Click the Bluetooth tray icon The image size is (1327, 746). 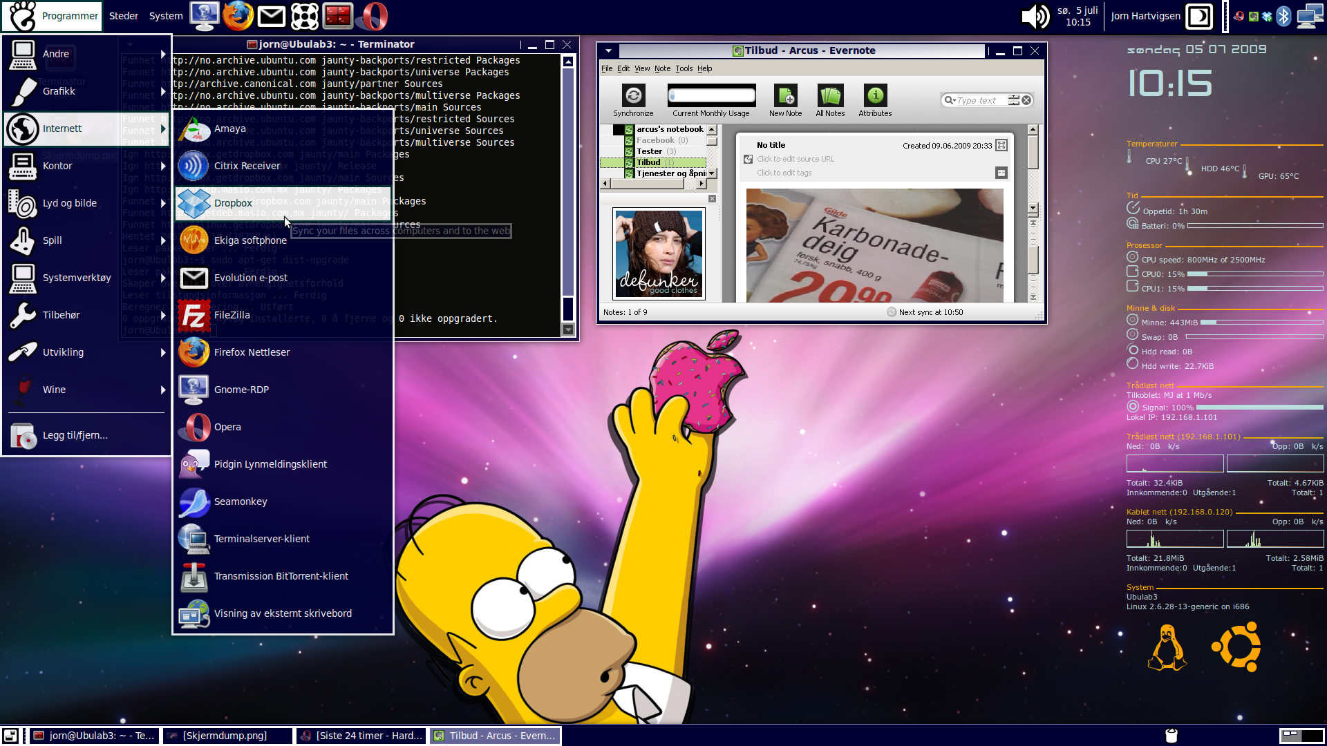(x=1283, y=16)
